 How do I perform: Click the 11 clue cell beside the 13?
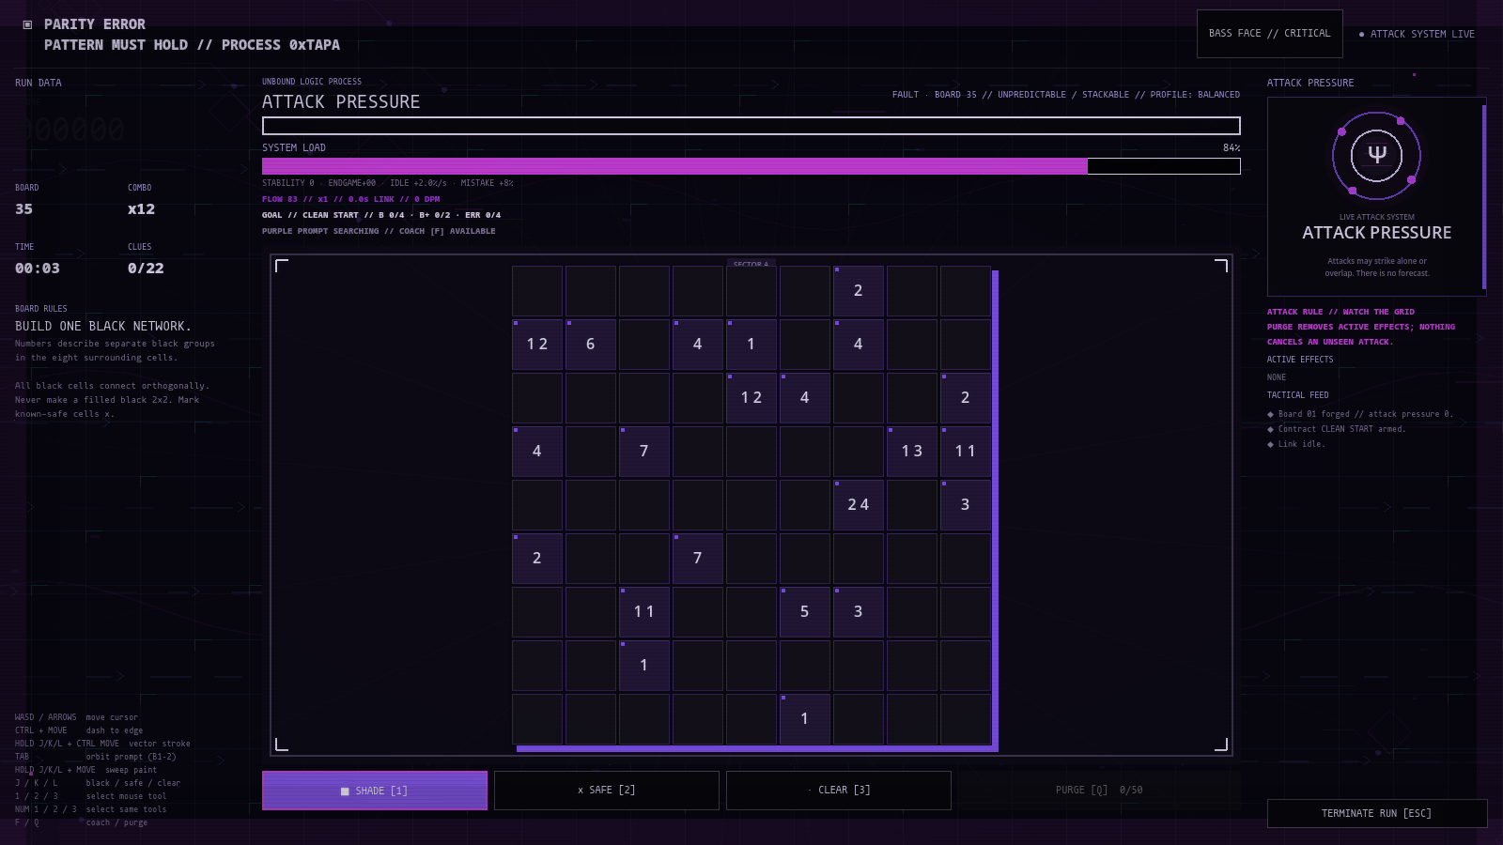click(x=966, y=452)
